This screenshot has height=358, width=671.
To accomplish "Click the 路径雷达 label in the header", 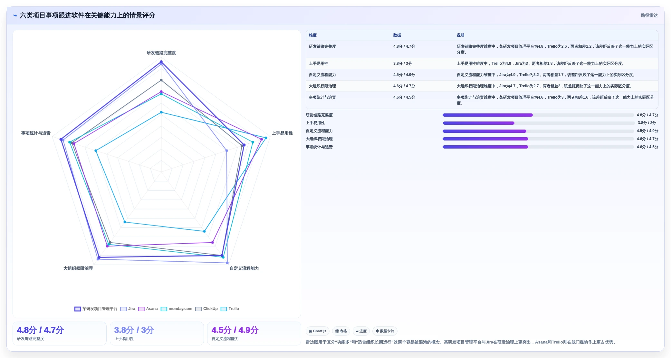I will tap(649, 15).
